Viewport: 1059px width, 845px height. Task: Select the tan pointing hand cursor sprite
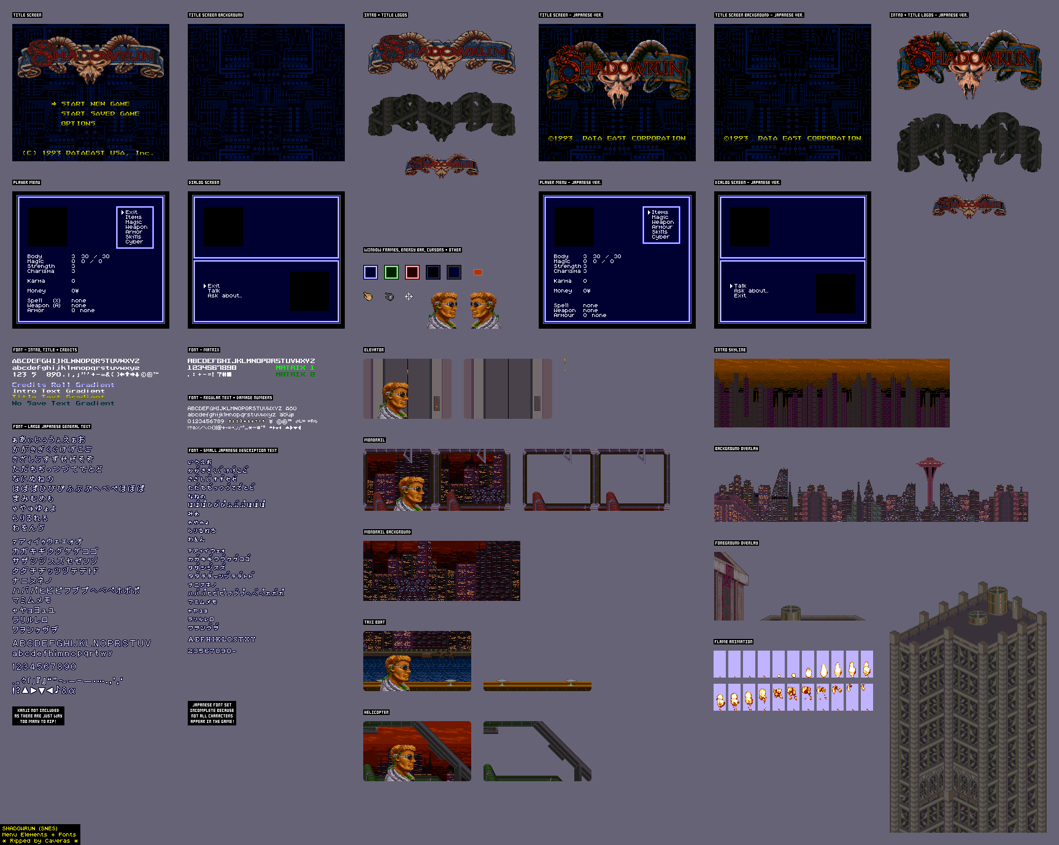[368, 297]
